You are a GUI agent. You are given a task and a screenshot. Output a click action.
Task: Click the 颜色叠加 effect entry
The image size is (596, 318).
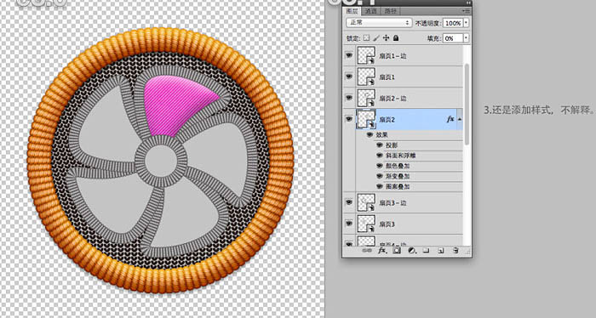[x=398, y=166]
